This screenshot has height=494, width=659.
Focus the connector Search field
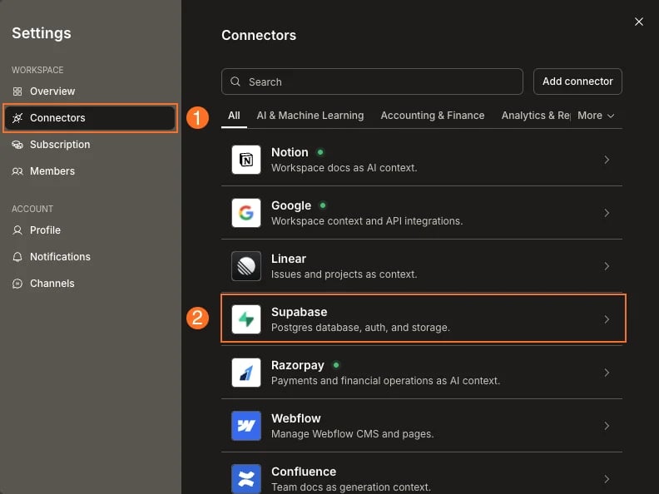point(372,82)
